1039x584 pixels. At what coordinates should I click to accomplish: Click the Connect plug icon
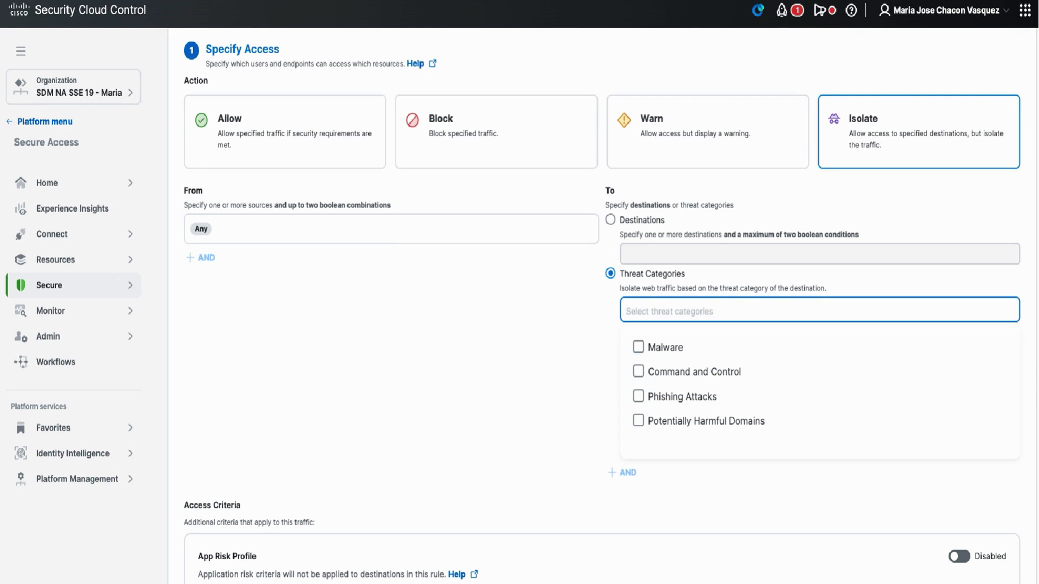pyautogui.click(x=21, y=234)
